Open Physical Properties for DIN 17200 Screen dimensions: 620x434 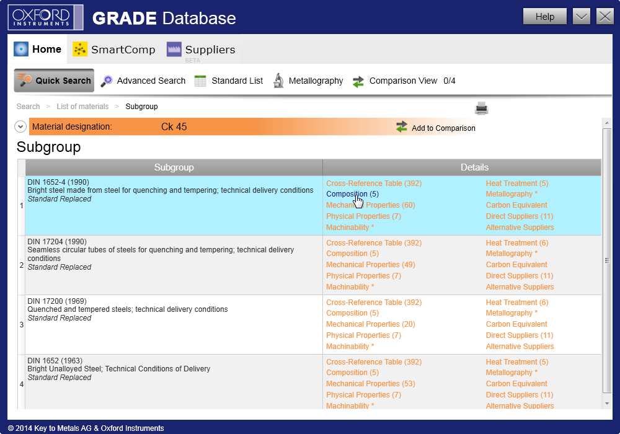click(x=363, y=335)
